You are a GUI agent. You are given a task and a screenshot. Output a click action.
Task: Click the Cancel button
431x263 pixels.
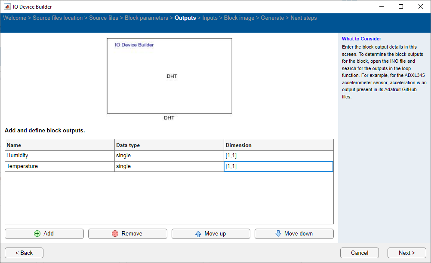359,253
